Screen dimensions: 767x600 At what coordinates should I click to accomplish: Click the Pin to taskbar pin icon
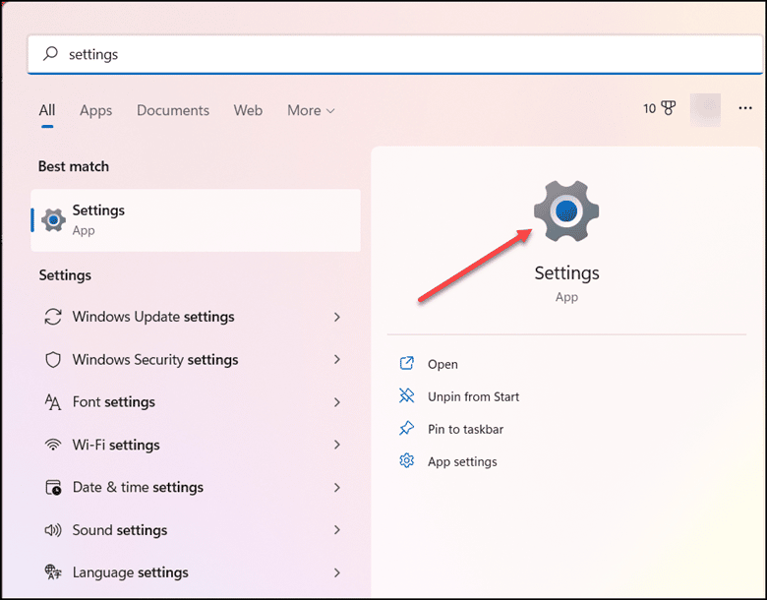406,428
